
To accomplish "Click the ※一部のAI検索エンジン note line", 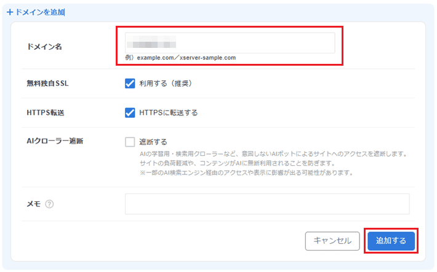I will pyautogui.click(x=247, y=173).
